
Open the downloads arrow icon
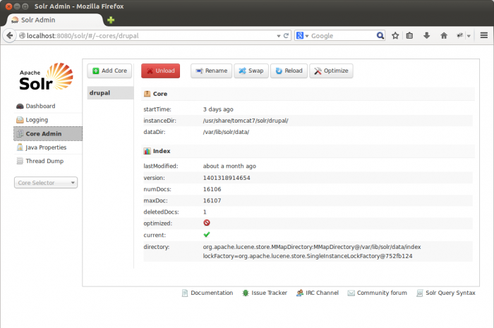pyautogui.click(x=426, y=35)
